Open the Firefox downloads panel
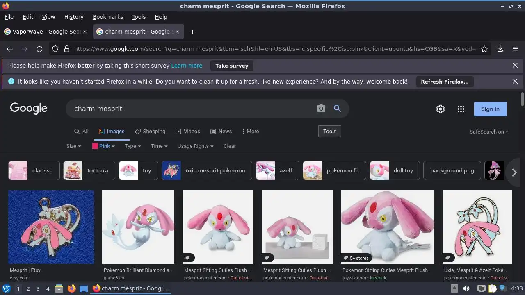 point(500,49)
